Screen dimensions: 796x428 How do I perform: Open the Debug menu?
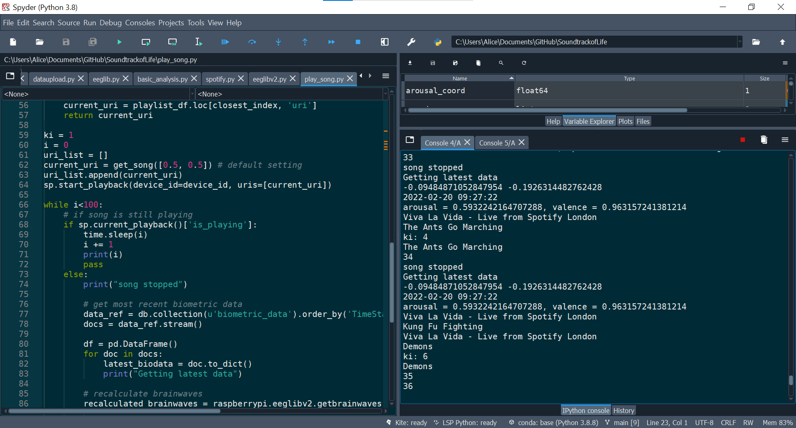[111, 23]
